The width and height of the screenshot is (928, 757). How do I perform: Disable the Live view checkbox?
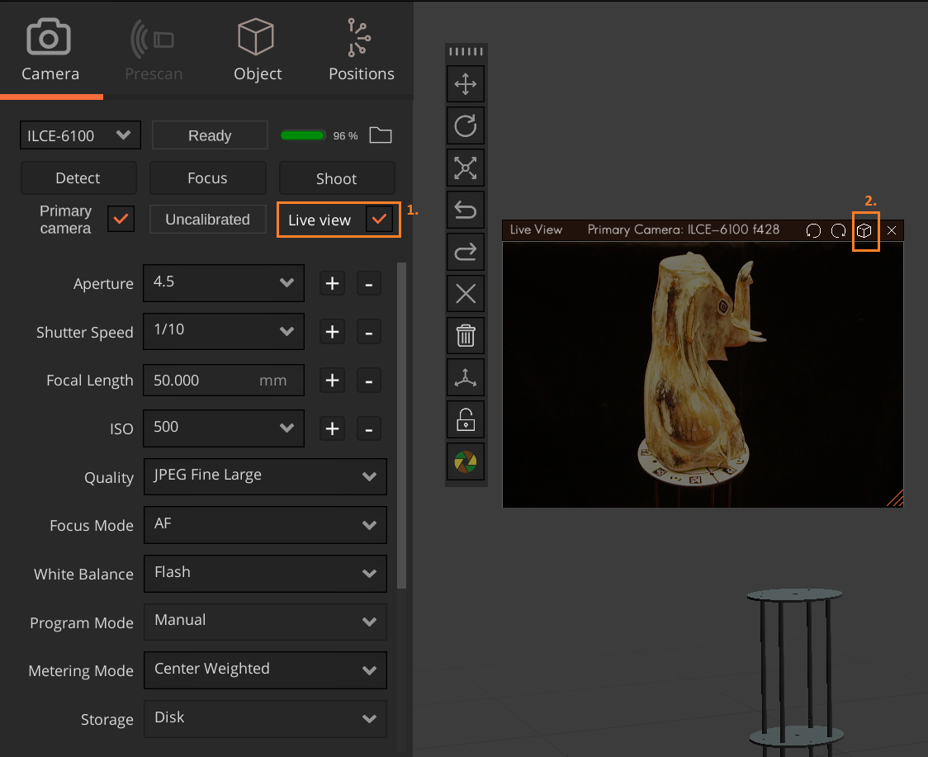pyautogui.click(x=379, y=220)
